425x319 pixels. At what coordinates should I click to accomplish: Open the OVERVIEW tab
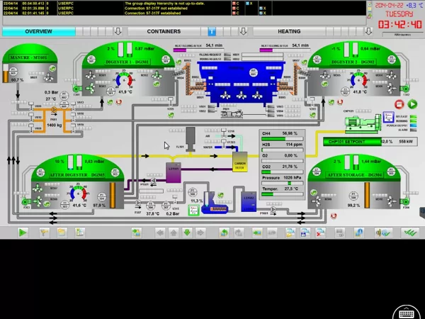(39, 31)
